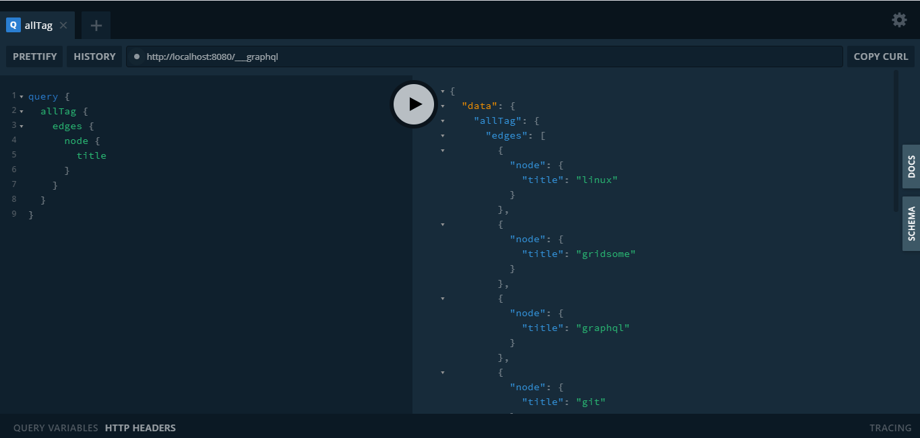Click the "data" key in response
The image size is (920, 438).
480,106
